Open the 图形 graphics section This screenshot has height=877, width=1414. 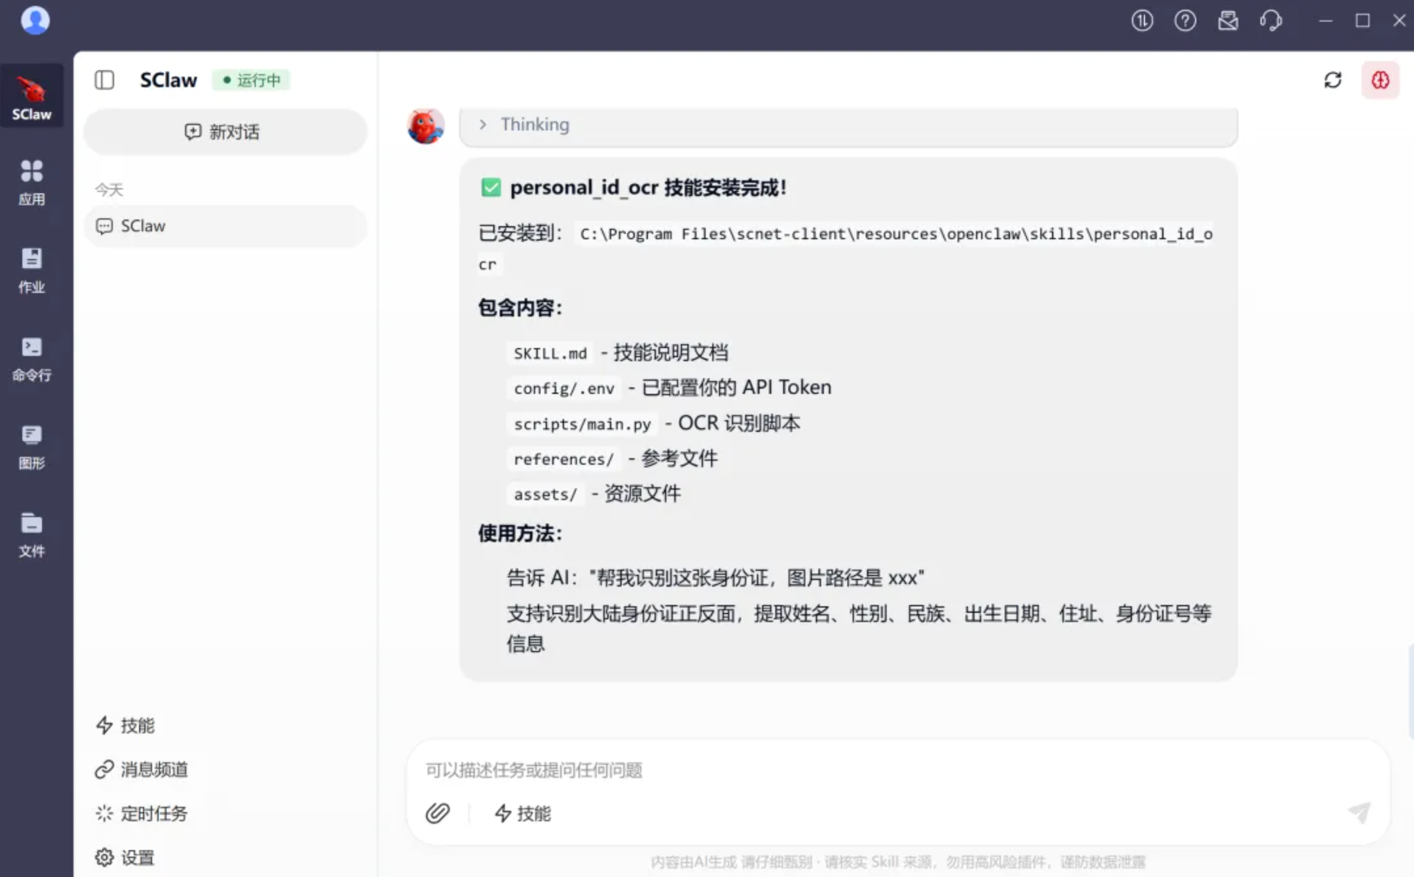[31, 446]
